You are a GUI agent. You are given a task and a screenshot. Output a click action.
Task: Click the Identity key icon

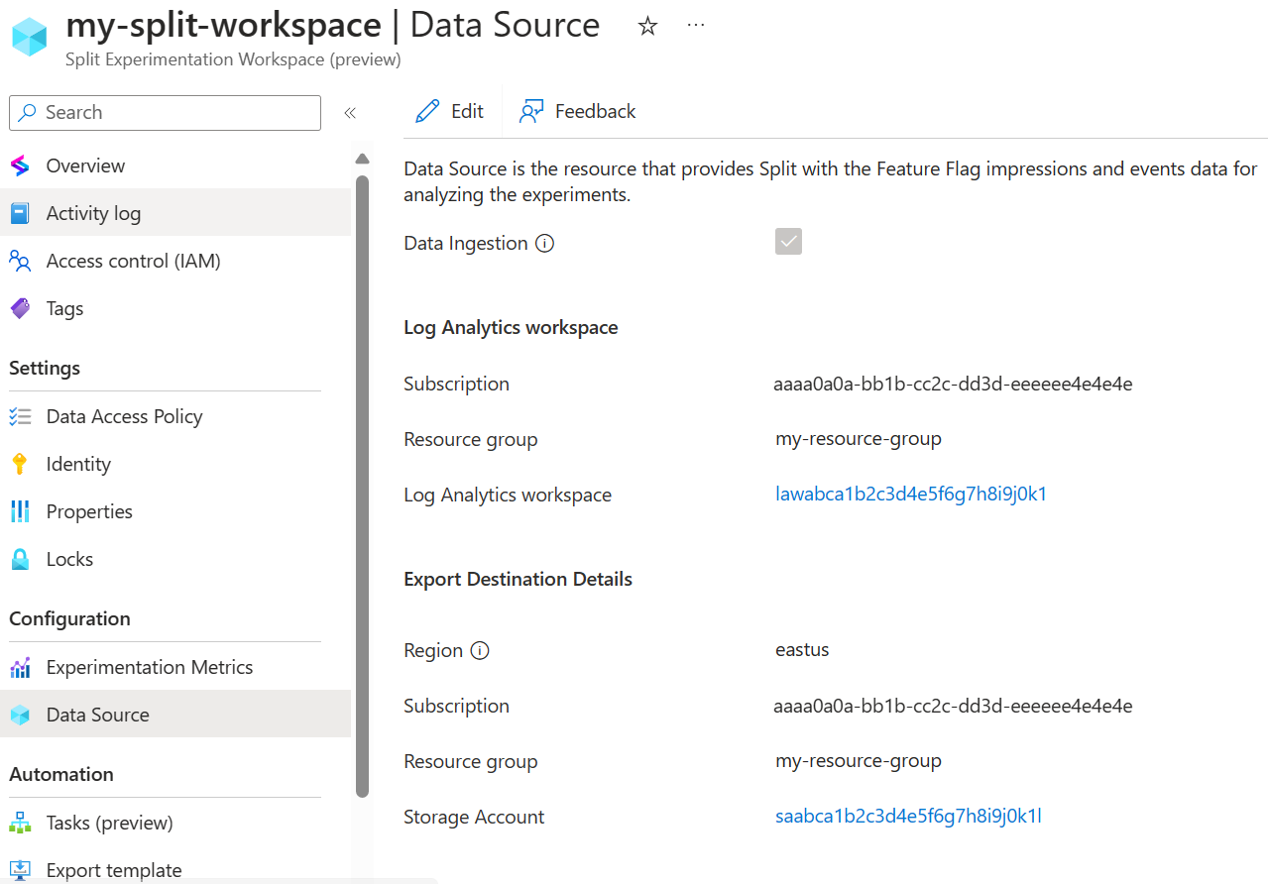[19, 464]
